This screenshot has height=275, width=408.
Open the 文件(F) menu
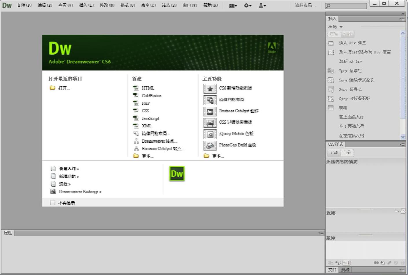[x=24, y=5]
